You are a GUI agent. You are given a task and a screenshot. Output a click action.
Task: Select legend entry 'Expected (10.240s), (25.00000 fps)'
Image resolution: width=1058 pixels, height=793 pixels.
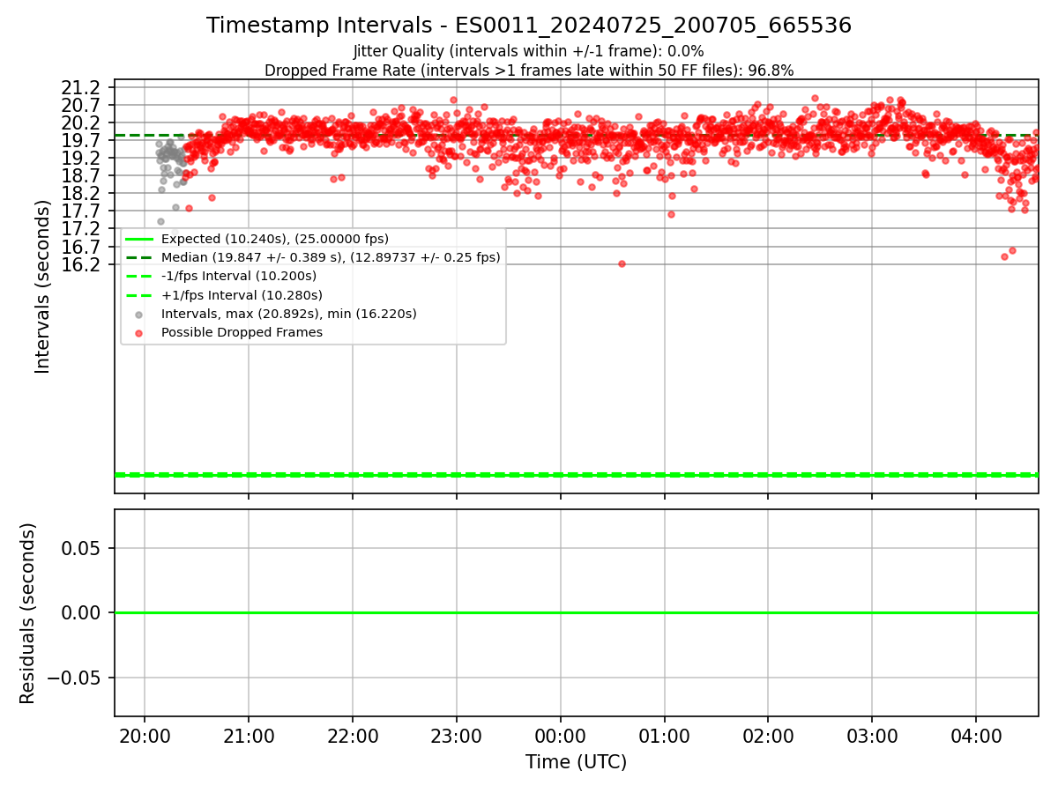click(275, 239)
